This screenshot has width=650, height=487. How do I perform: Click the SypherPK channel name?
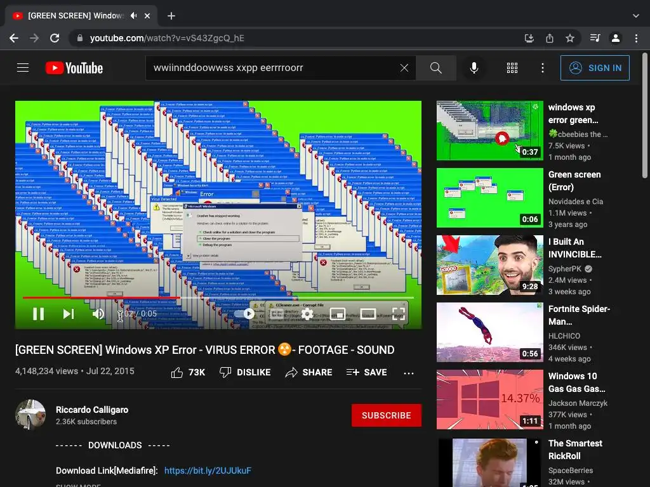[x=565, y=269]
